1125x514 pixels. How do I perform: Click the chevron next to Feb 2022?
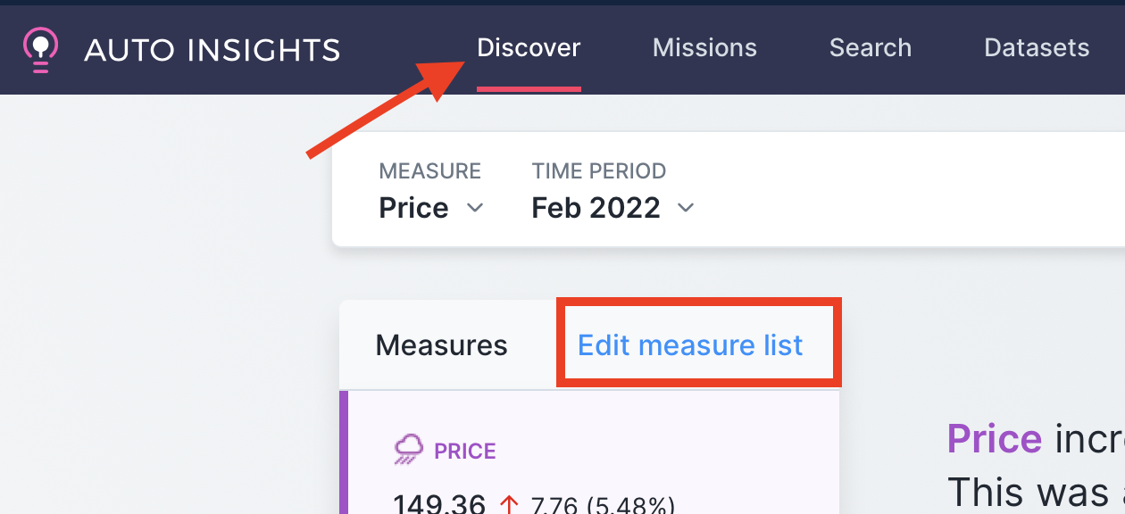(x=686, y=208)
